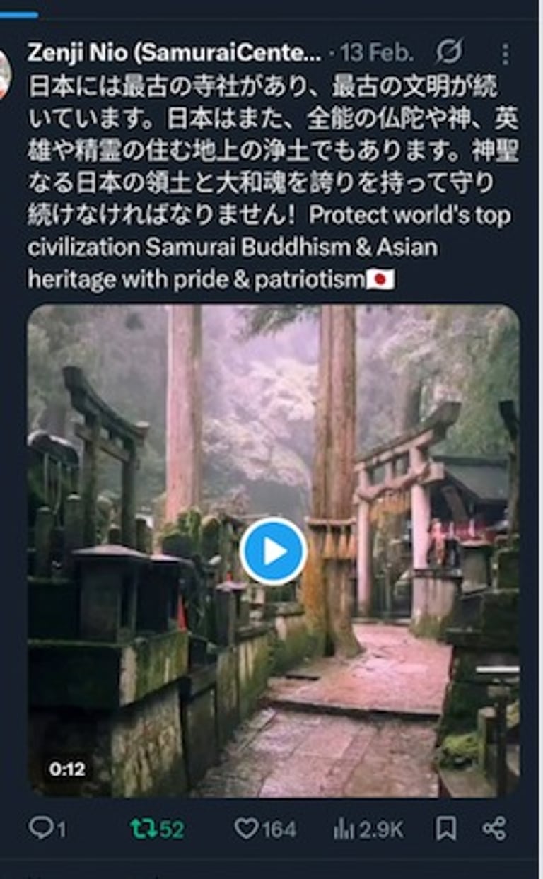Open the three-dot more options menu
This screenshot has height=879, width=543.
[x=505, y=52]
